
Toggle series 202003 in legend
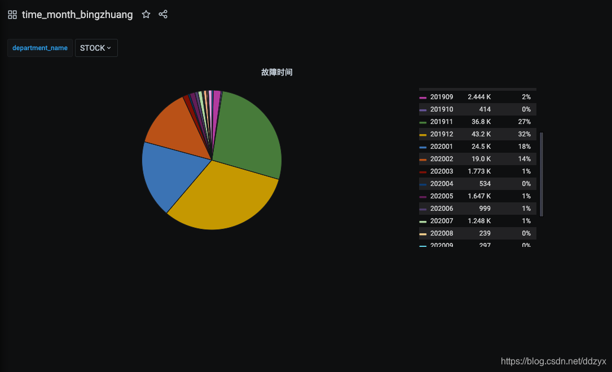pos(442,171)
